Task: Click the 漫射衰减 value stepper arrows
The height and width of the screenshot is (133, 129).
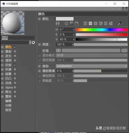Action: (72, 71)
